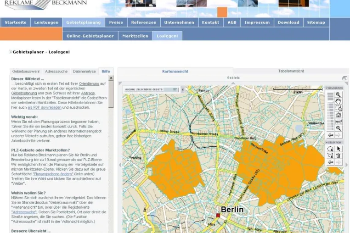The width and height of the screenshot is (350, 233).
Task: Open the Startseite menu item
Action: coord(16,22)
